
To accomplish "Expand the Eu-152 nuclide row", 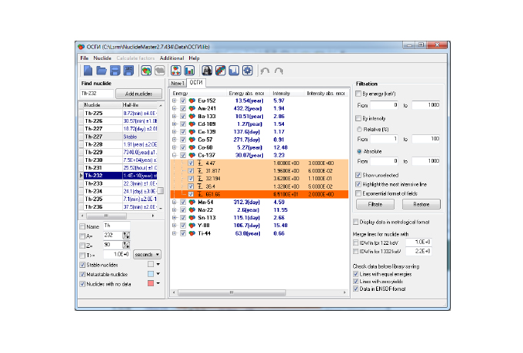I will point(174,101).
